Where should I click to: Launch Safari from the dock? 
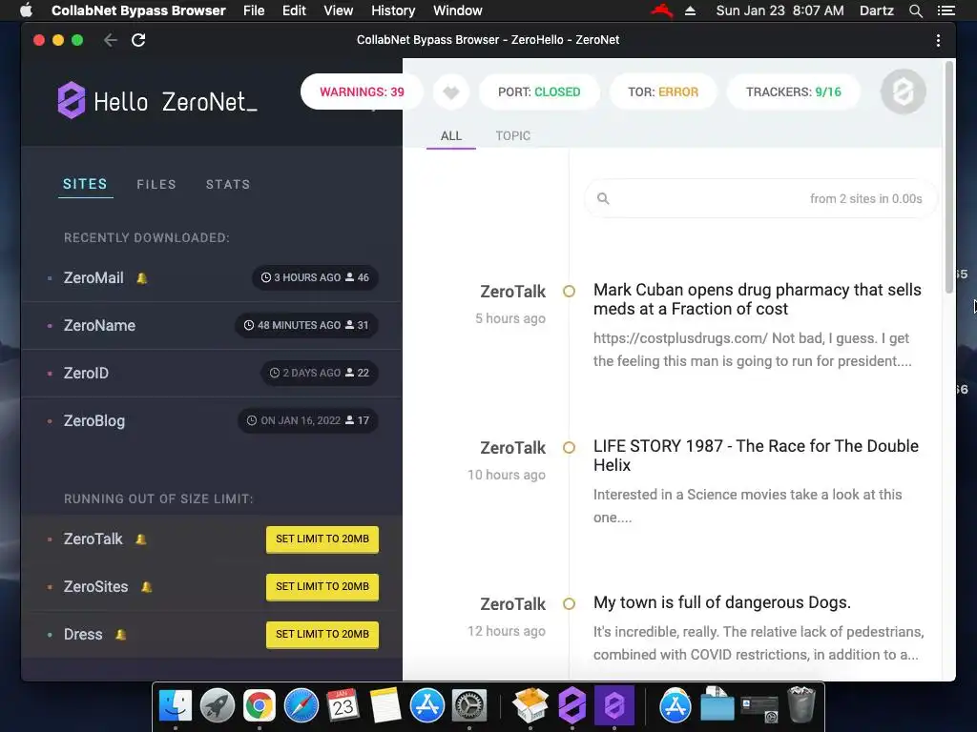(301, 706)
